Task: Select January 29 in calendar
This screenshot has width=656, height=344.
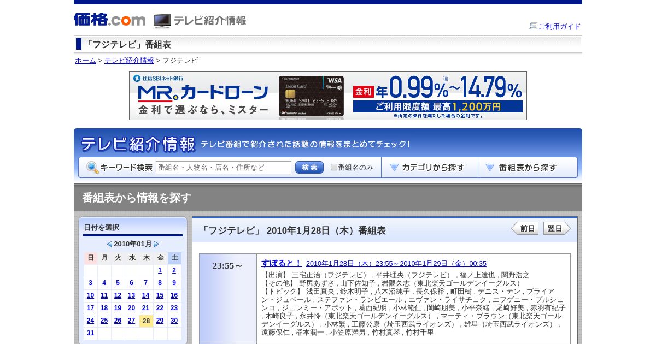Action: tap(160, 321)
